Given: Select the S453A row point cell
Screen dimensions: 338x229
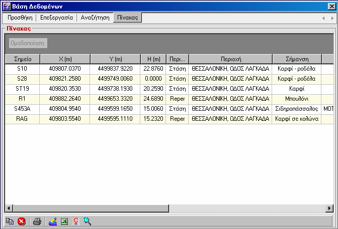Looking at the screenshot, I should tap(22, 109).
